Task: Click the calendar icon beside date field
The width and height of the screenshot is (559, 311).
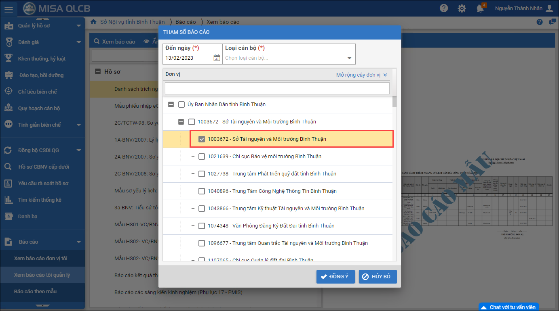Action: [x=217, y=58]
